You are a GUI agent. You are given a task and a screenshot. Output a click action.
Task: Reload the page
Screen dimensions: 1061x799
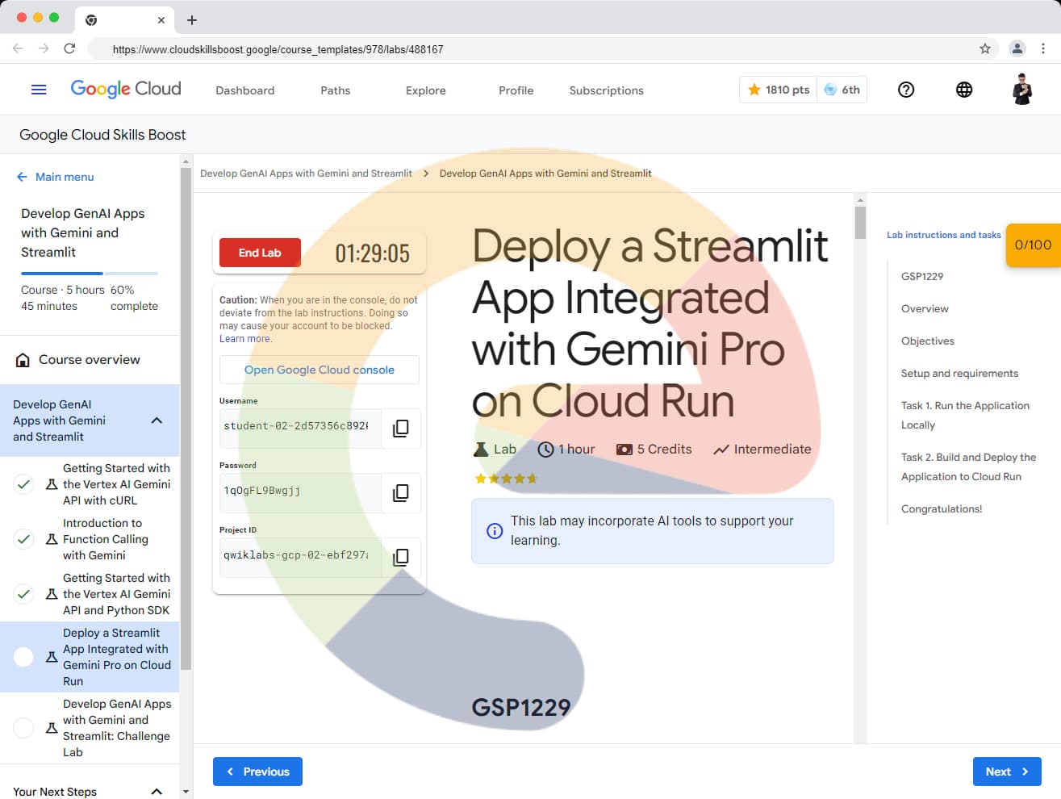(69, 48)
